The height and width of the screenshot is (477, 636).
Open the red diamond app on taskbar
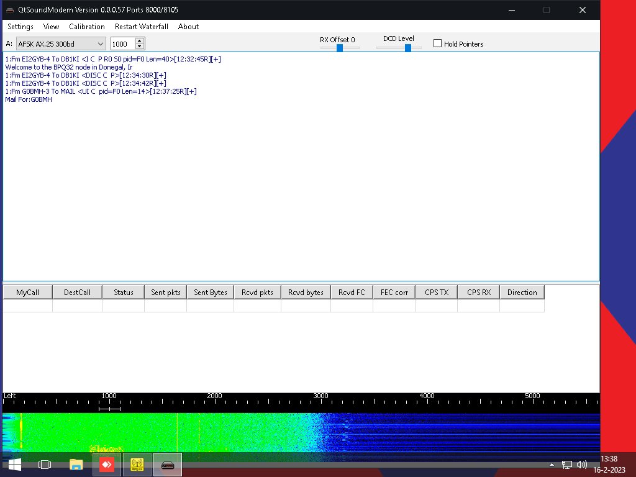pyautogui.click(x=106, y=464)
